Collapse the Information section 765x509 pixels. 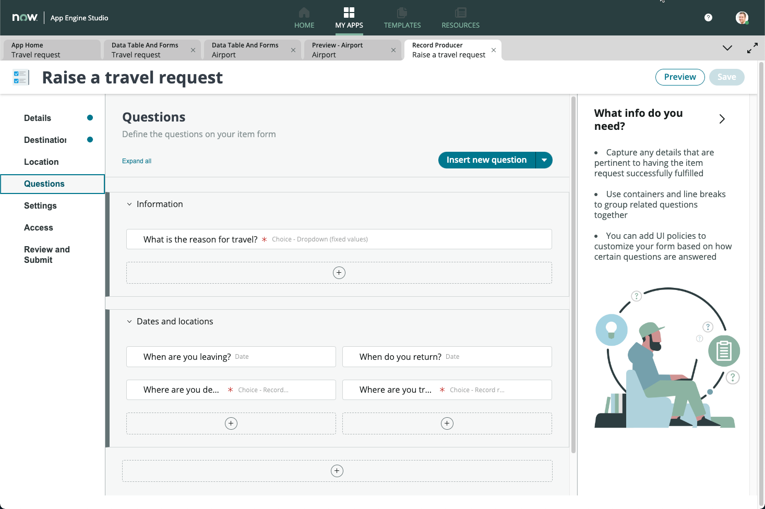point(129,204)
